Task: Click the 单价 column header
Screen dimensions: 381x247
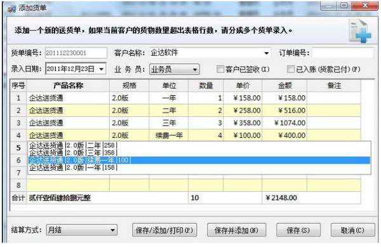Action: [243, 86]
